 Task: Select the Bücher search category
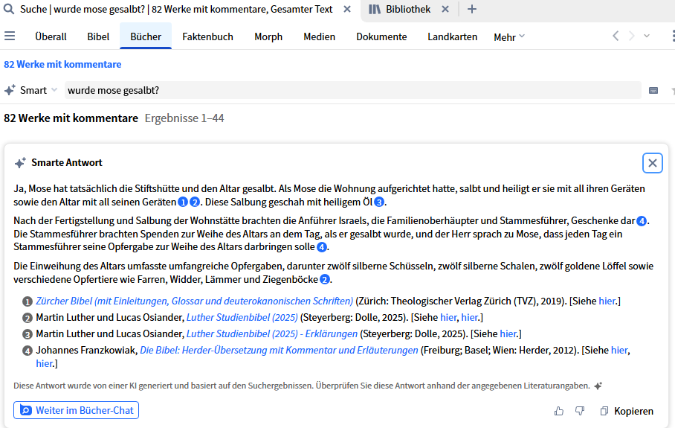[146, 36]
